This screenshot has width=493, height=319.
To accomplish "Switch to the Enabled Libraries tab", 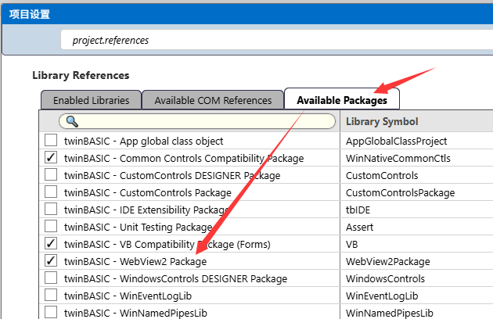I will [x=92, y=100].
